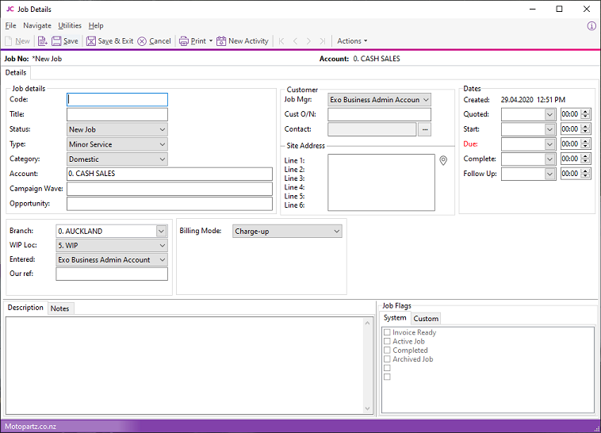Tick the Invoice Ready checkbox

click(388, 333)
